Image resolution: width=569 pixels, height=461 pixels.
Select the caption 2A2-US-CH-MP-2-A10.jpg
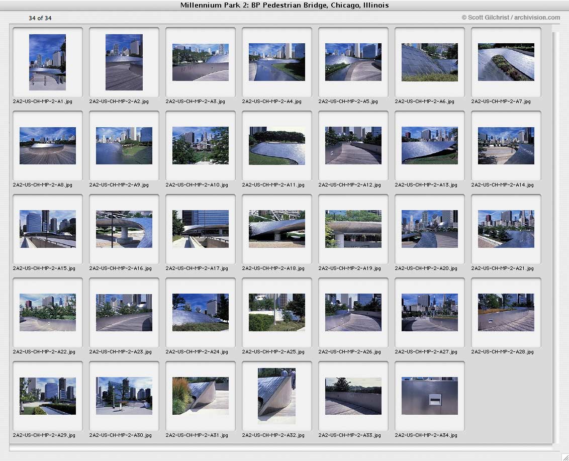click(x=197, y=185)
